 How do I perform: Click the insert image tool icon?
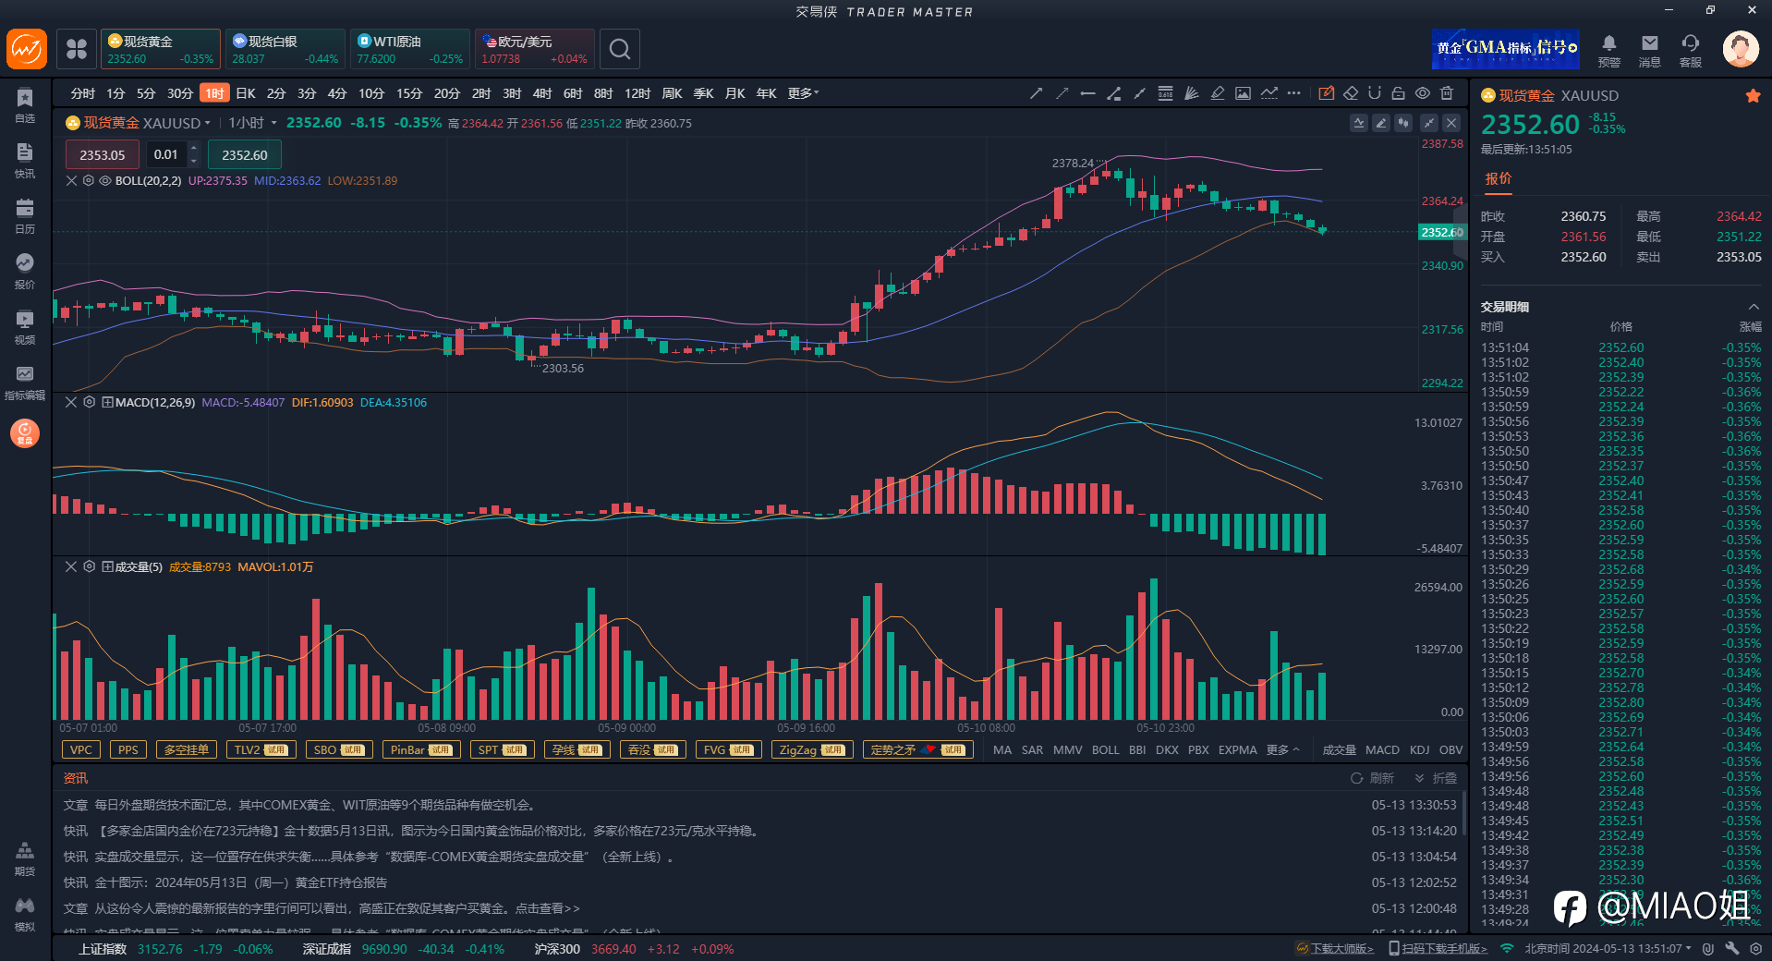pyautogui.click(x=1243, y=93)
